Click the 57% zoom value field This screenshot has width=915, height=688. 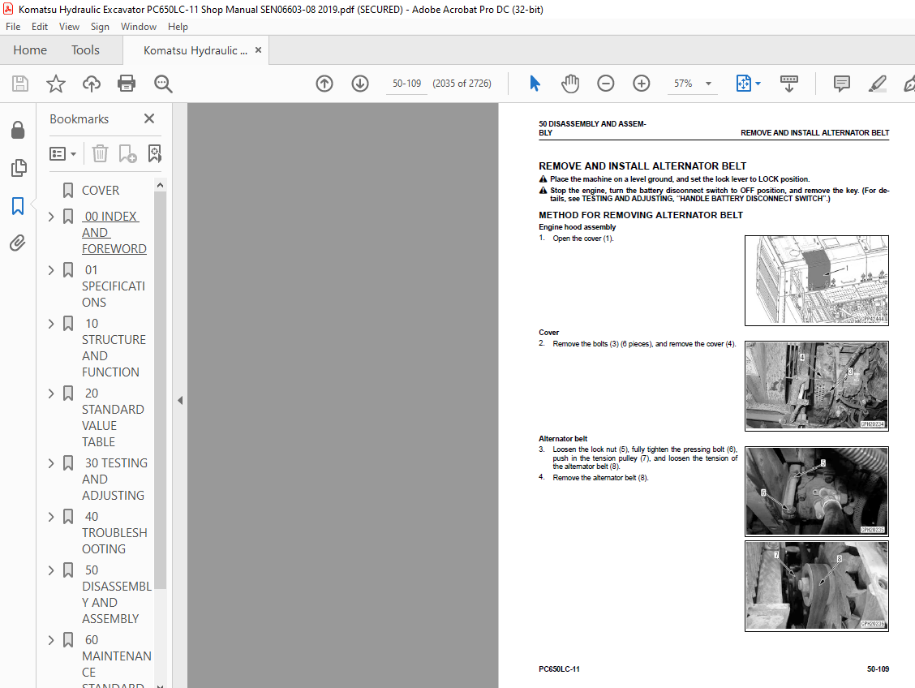tap(683, 84)
